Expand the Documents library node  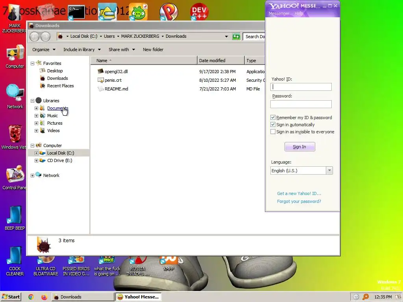pos(36,109)
